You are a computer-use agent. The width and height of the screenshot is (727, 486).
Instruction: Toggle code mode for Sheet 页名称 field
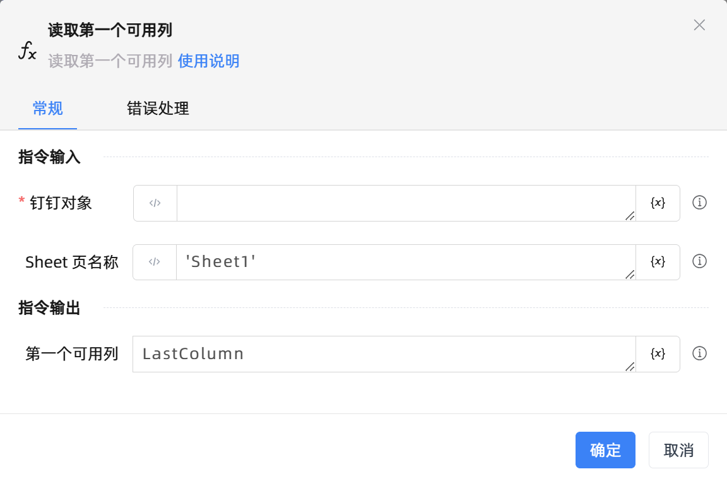pos(155,262)
